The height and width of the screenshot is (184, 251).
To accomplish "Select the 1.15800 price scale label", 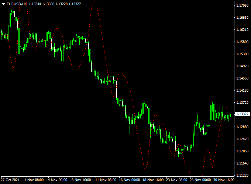I will click(243, 42).
